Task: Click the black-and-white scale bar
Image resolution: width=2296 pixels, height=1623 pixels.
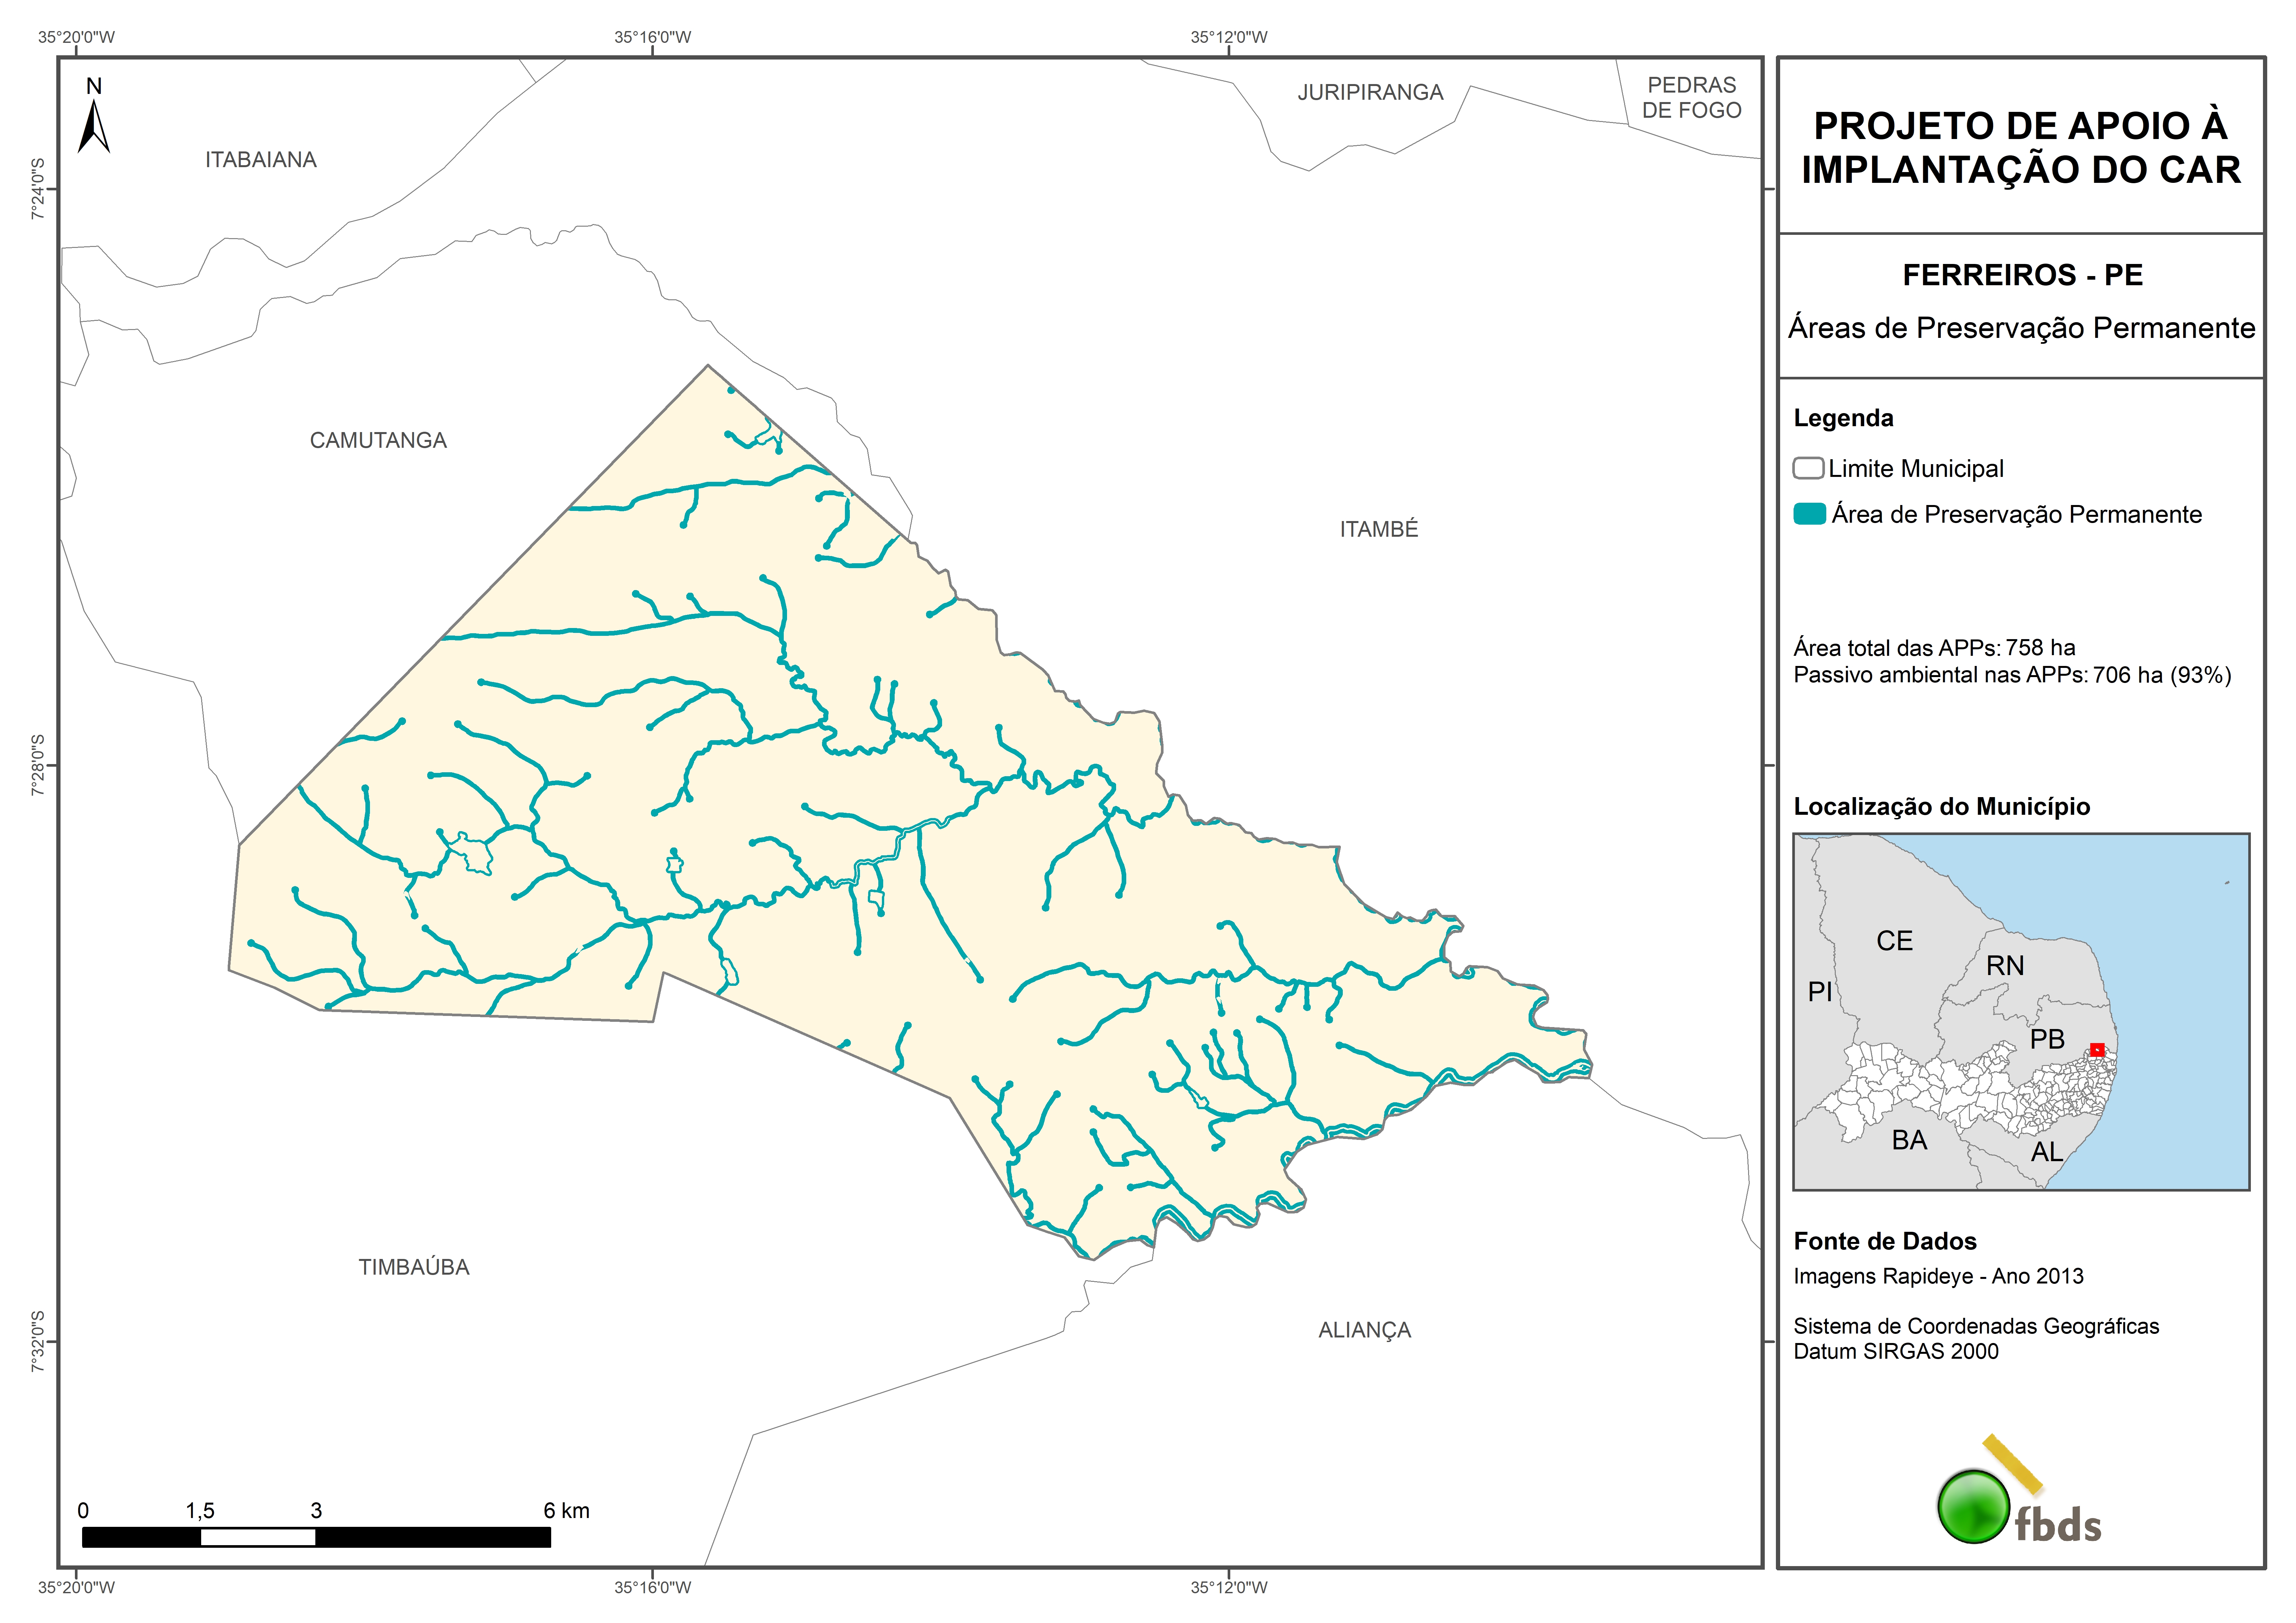Action: [316, 1537]
